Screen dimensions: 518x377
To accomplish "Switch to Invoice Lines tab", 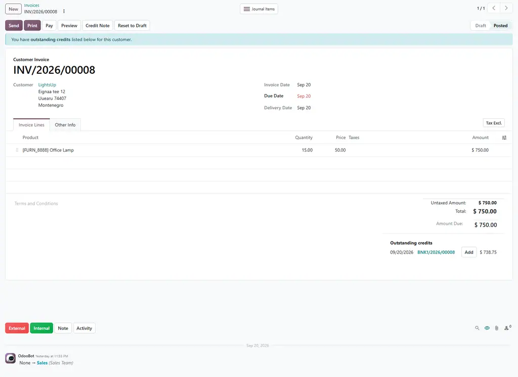I will pos(31,125).
